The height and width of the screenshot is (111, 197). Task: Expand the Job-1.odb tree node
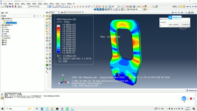tap(3, 21)
